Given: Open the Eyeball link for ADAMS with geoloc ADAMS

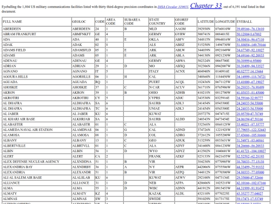Looking at the screenshot, I should [250, 55].
